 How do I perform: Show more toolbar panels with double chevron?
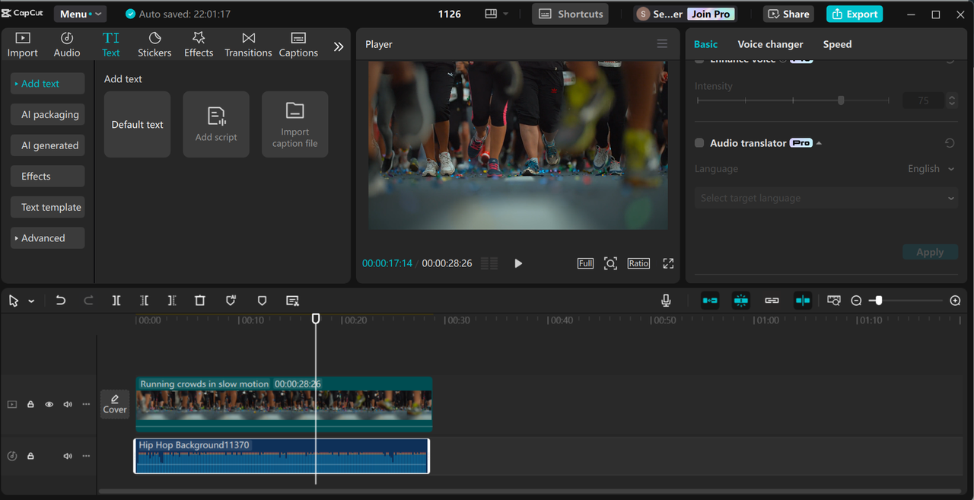[x=339, y=46]
